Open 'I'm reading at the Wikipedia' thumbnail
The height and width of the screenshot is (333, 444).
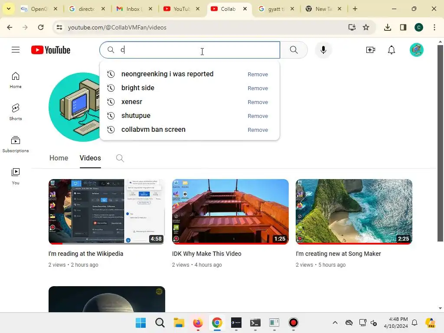[107, 212]
